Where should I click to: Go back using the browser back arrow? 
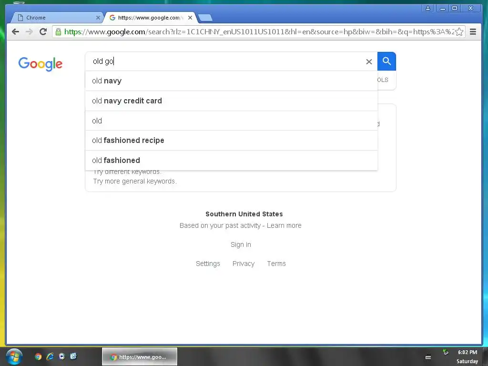(x=15, y=32)
